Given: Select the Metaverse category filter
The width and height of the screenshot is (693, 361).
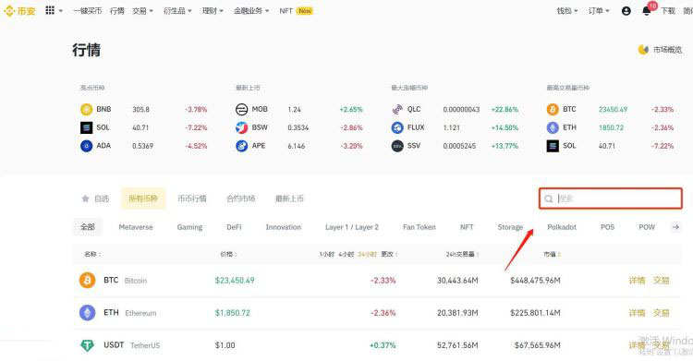Looking at the screenshot, I should pos(136,227).
